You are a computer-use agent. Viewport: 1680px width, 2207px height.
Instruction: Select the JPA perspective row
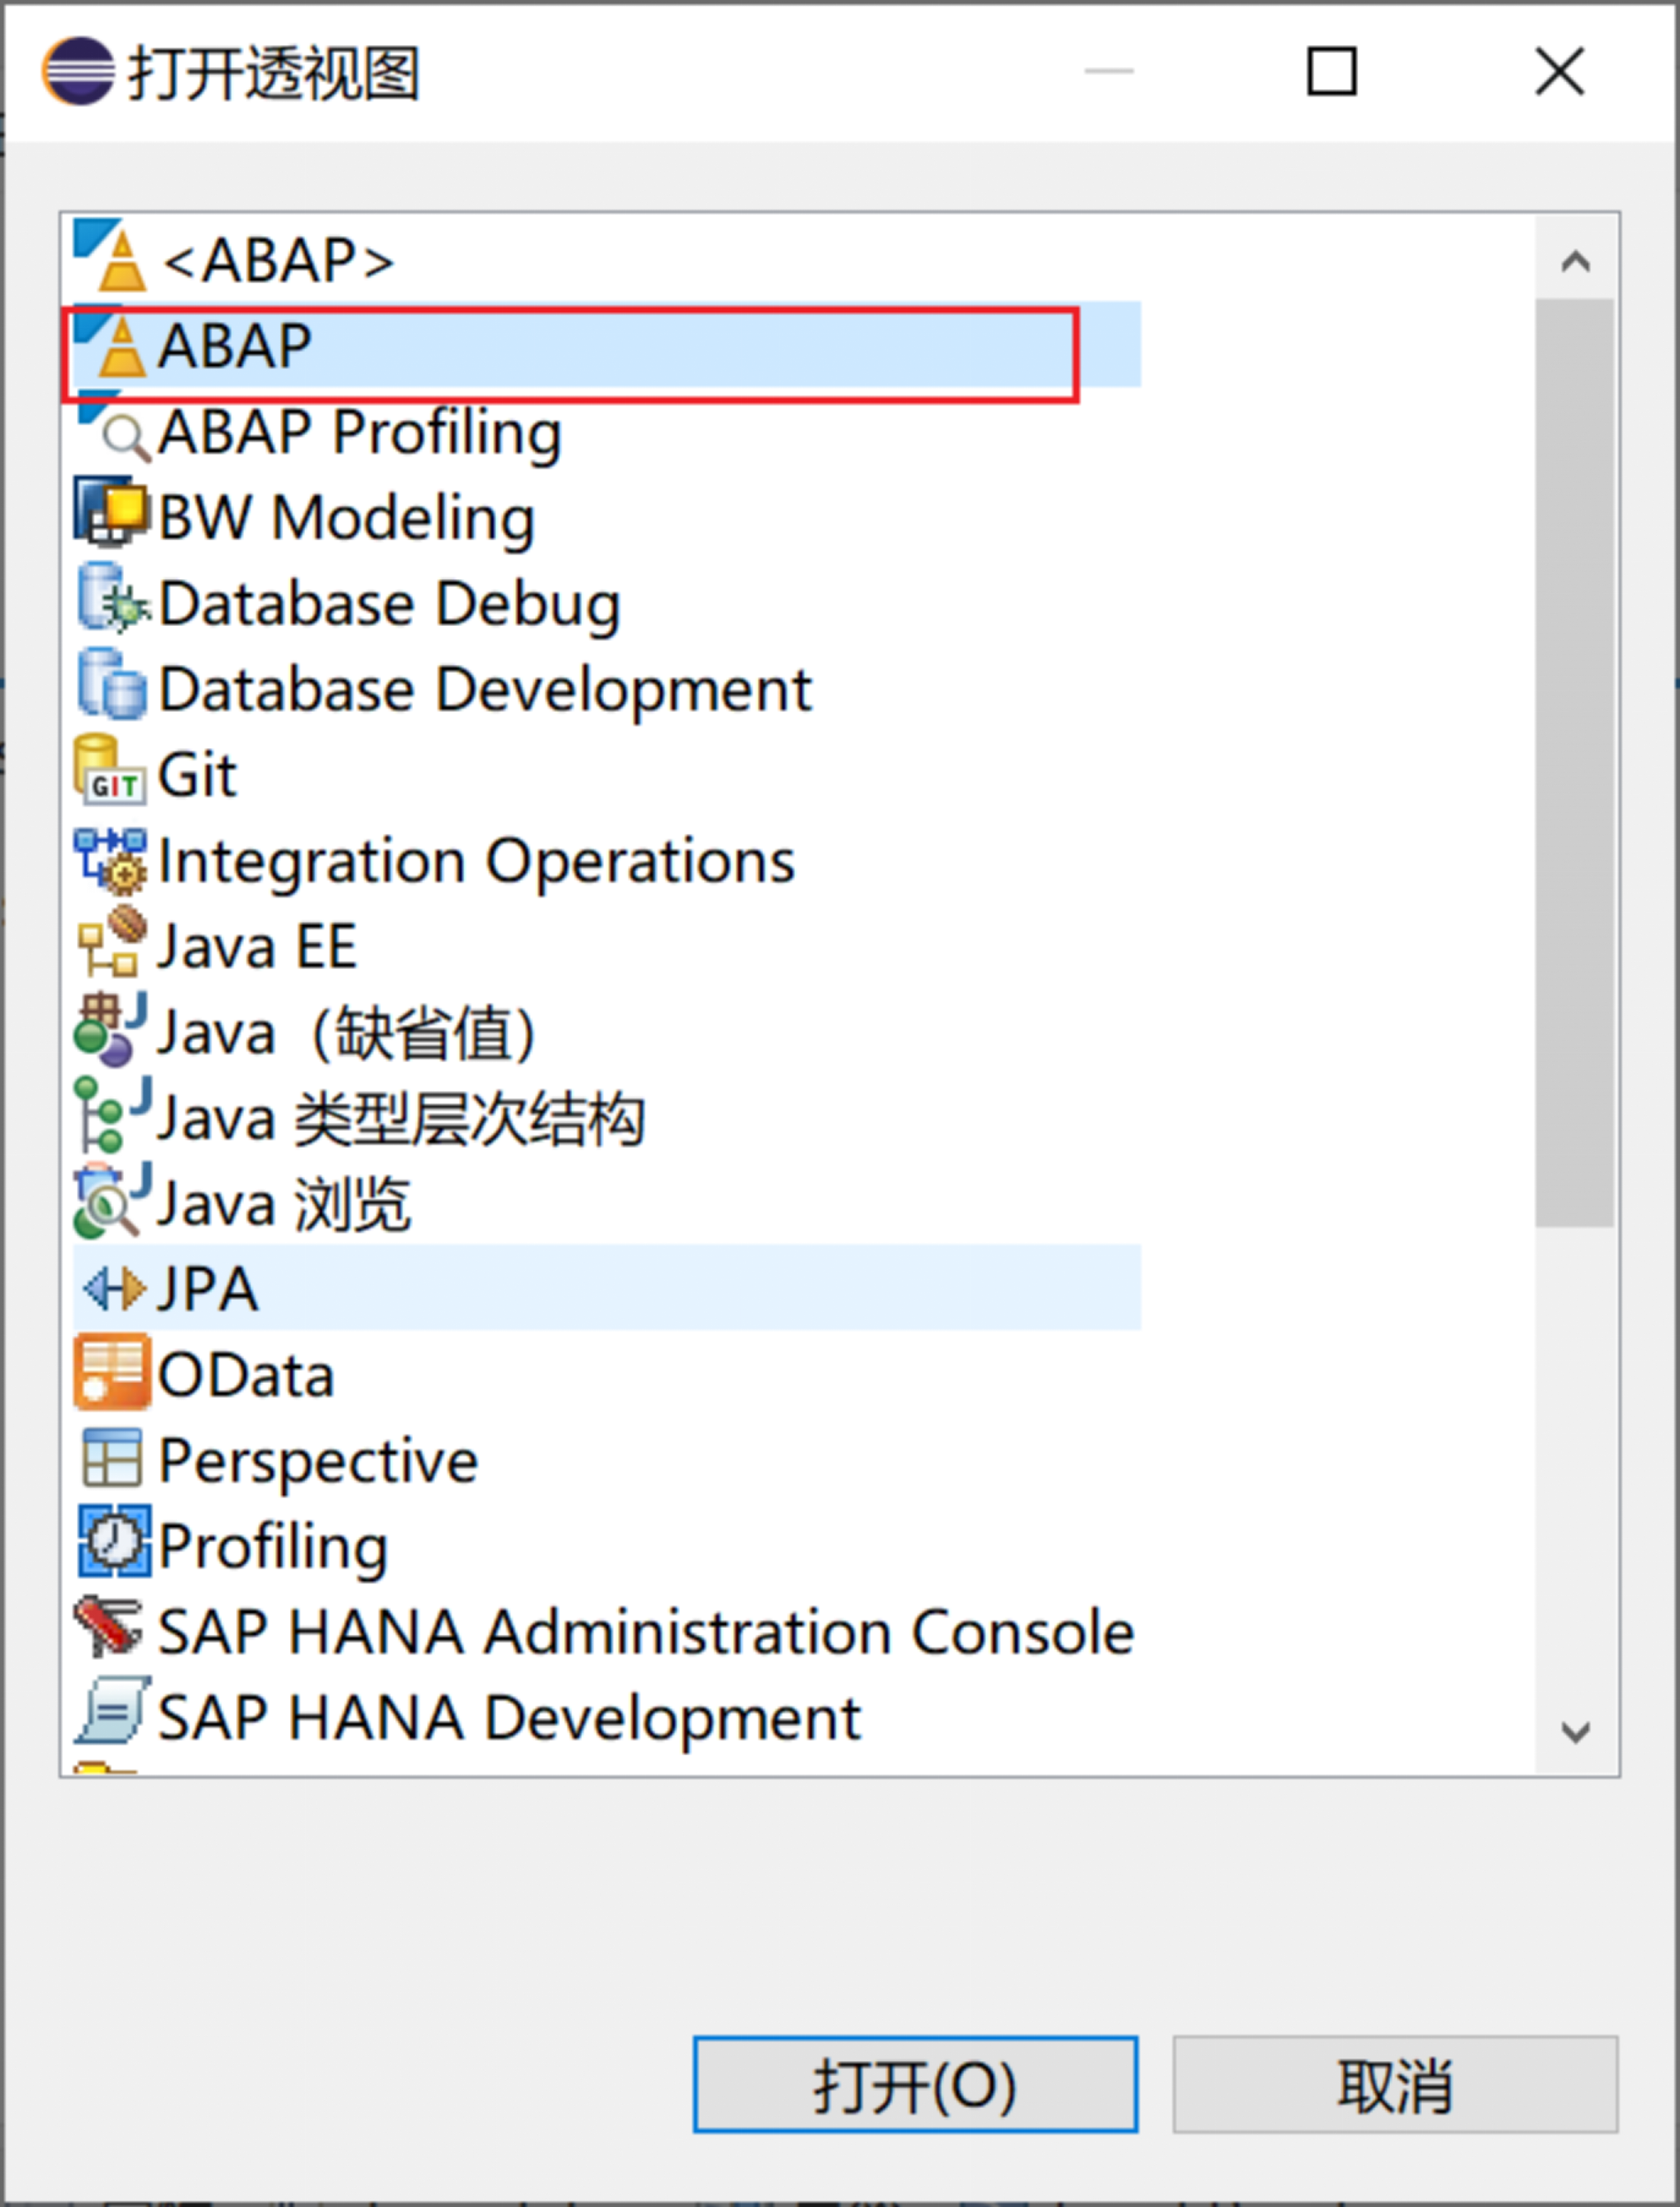606,1288
